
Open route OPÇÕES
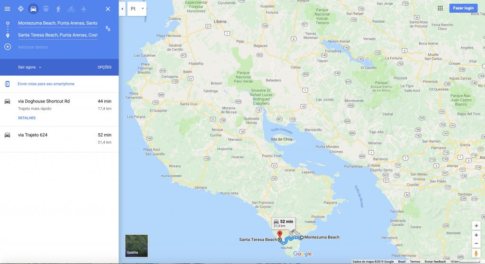tap(105, 67)
